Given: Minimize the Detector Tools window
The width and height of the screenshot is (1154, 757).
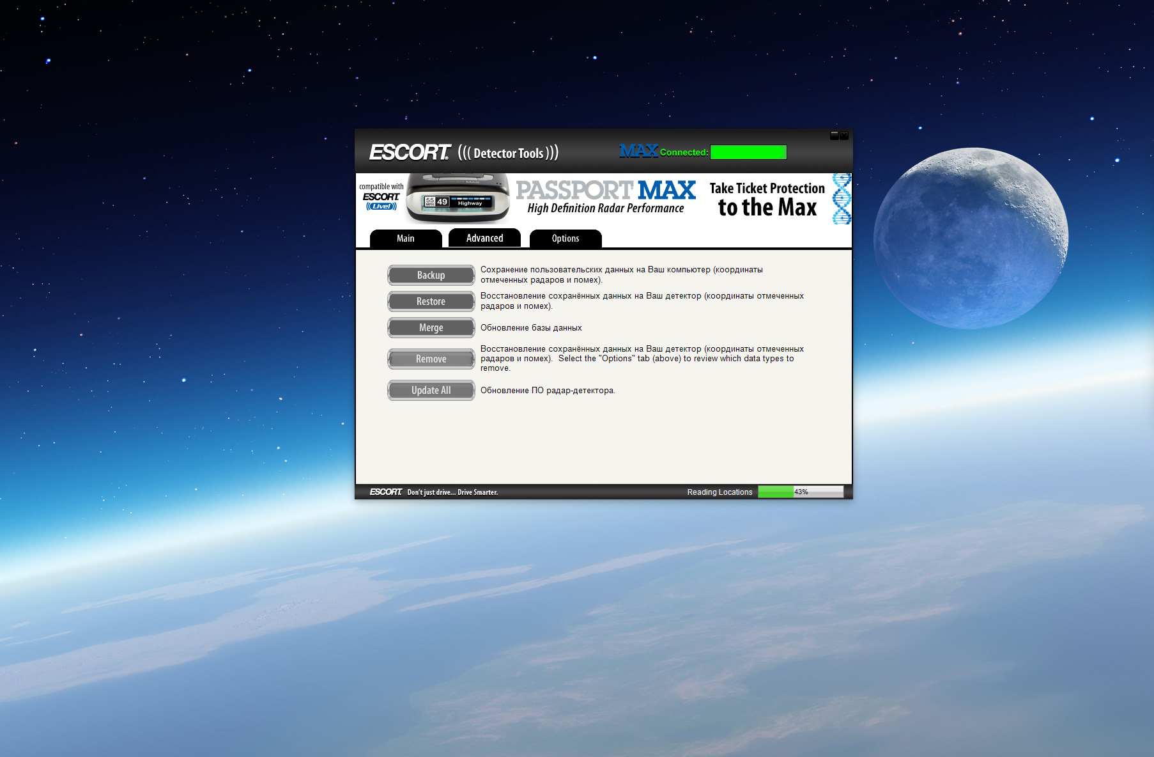Looking at the screenshot, I should click(834, 136).
